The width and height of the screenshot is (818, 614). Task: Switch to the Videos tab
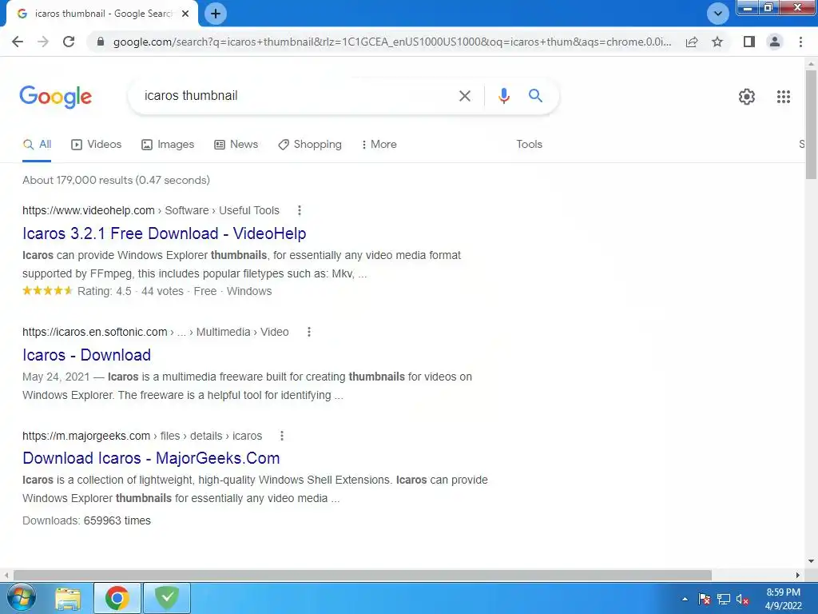(97, 145)
